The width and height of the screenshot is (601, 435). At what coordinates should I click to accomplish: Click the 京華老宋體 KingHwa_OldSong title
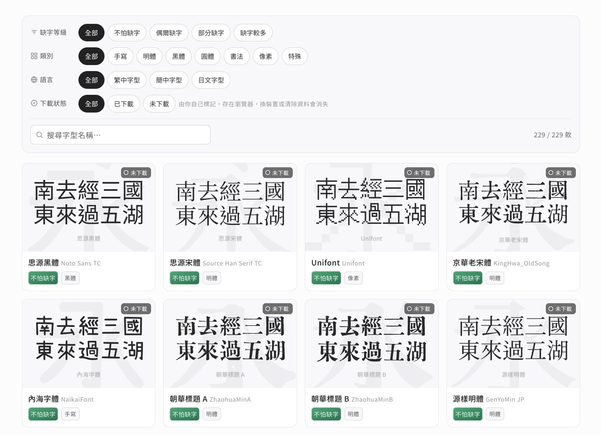tap(501, 263)
